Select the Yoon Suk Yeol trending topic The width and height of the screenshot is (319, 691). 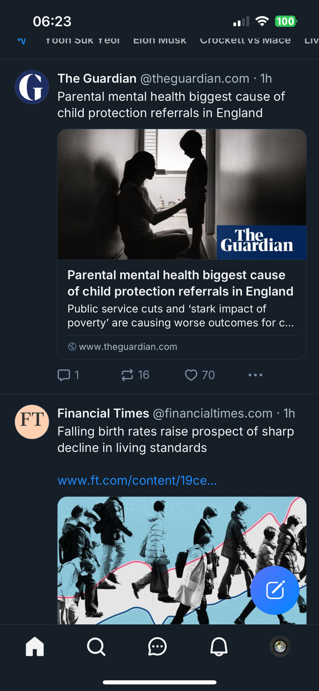[83, 41]
